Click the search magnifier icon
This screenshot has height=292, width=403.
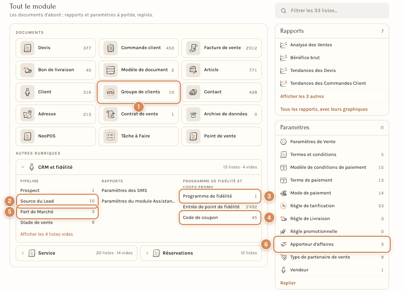pos(284,11)
